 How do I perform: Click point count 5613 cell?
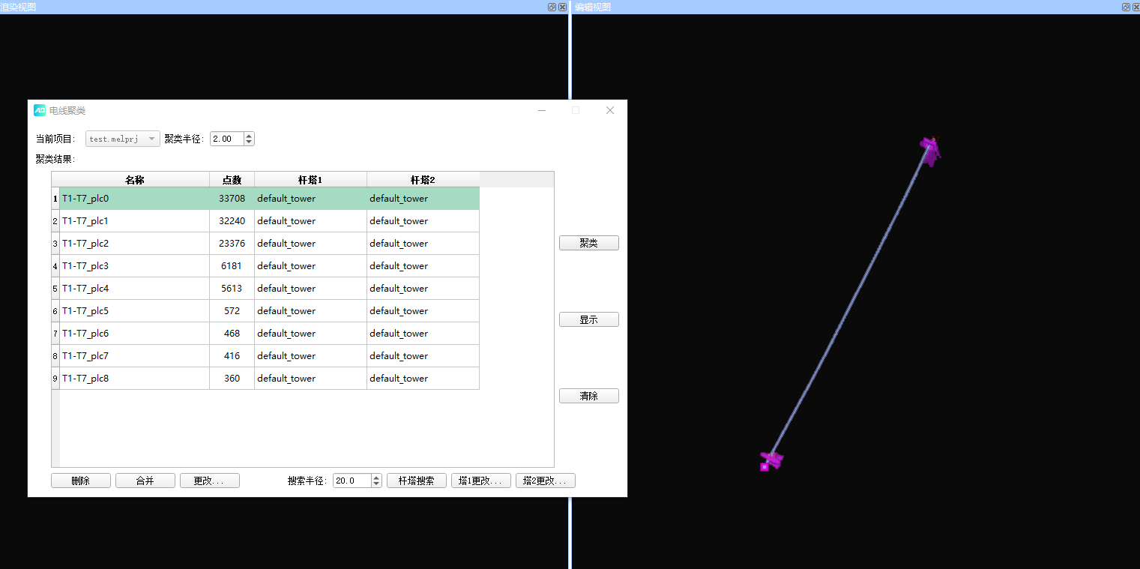click(232, 289)
